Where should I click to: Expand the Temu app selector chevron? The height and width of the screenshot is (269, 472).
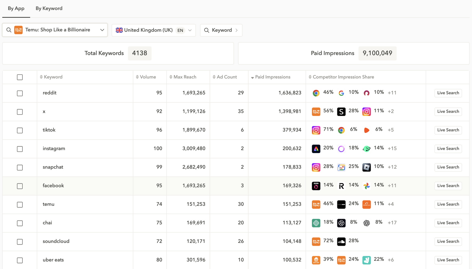(x=102, y=30)
